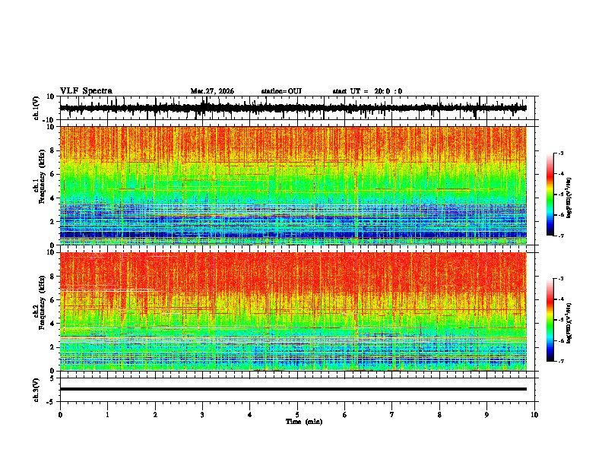Click the time axis tick label "2"

(155, 415)
